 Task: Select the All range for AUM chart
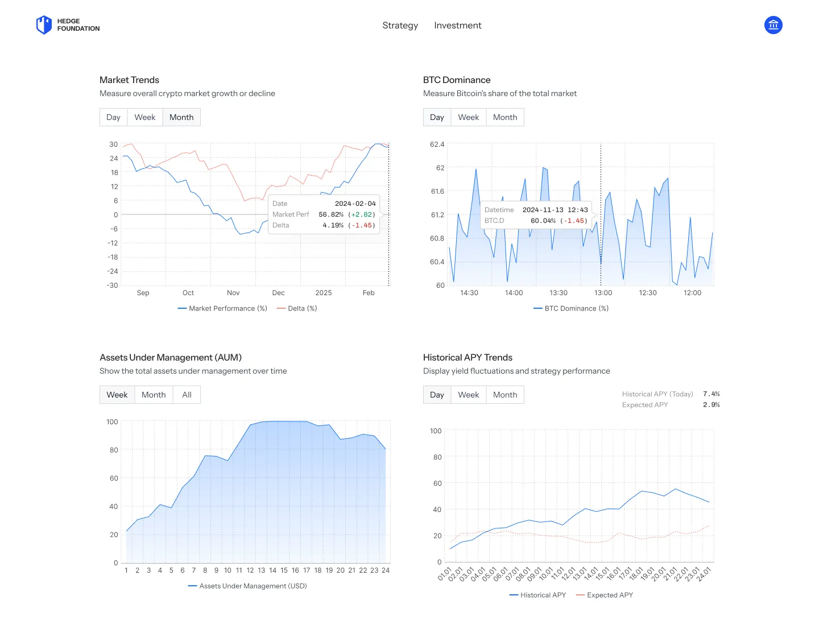point(187,394)
